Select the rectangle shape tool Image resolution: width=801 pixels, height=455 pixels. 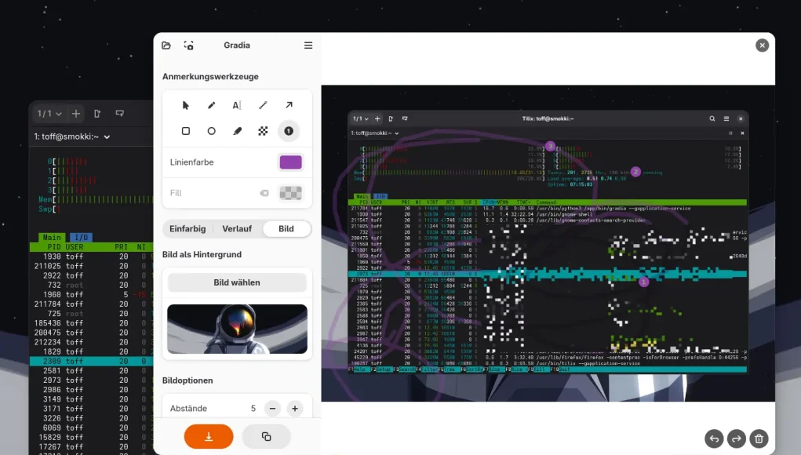coord(186,131)
